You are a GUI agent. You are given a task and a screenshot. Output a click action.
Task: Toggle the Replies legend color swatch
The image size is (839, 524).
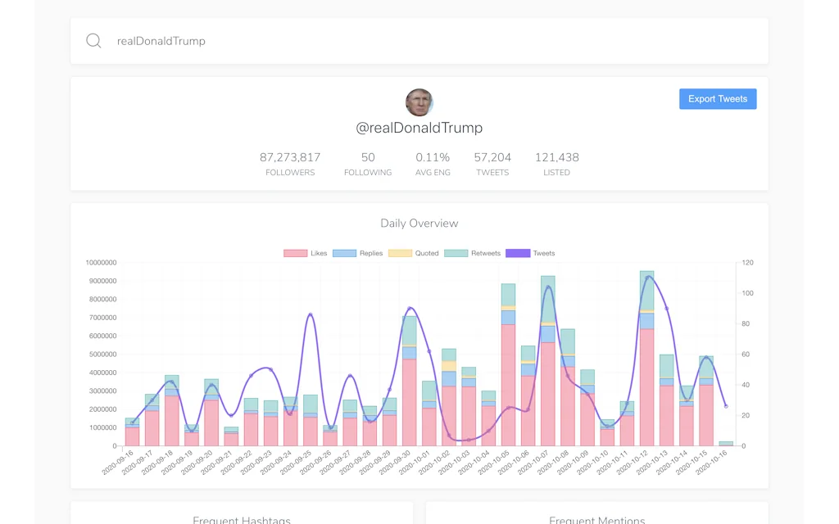click(345, 254)
